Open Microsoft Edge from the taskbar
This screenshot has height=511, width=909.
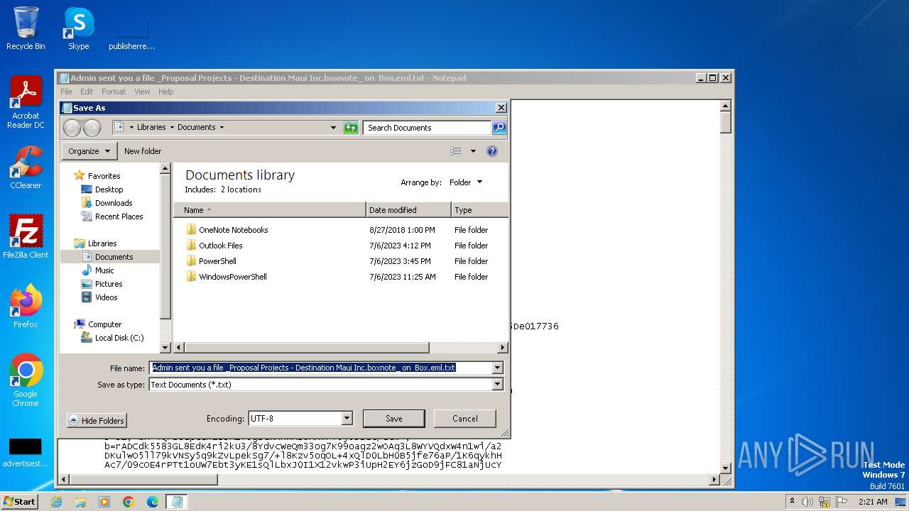153,502
